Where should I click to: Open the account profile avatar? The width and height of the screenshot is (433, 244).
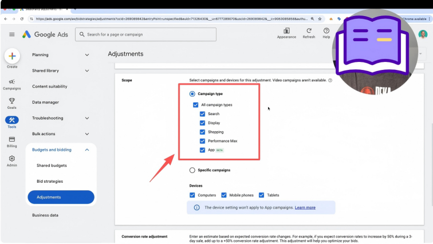423,34
